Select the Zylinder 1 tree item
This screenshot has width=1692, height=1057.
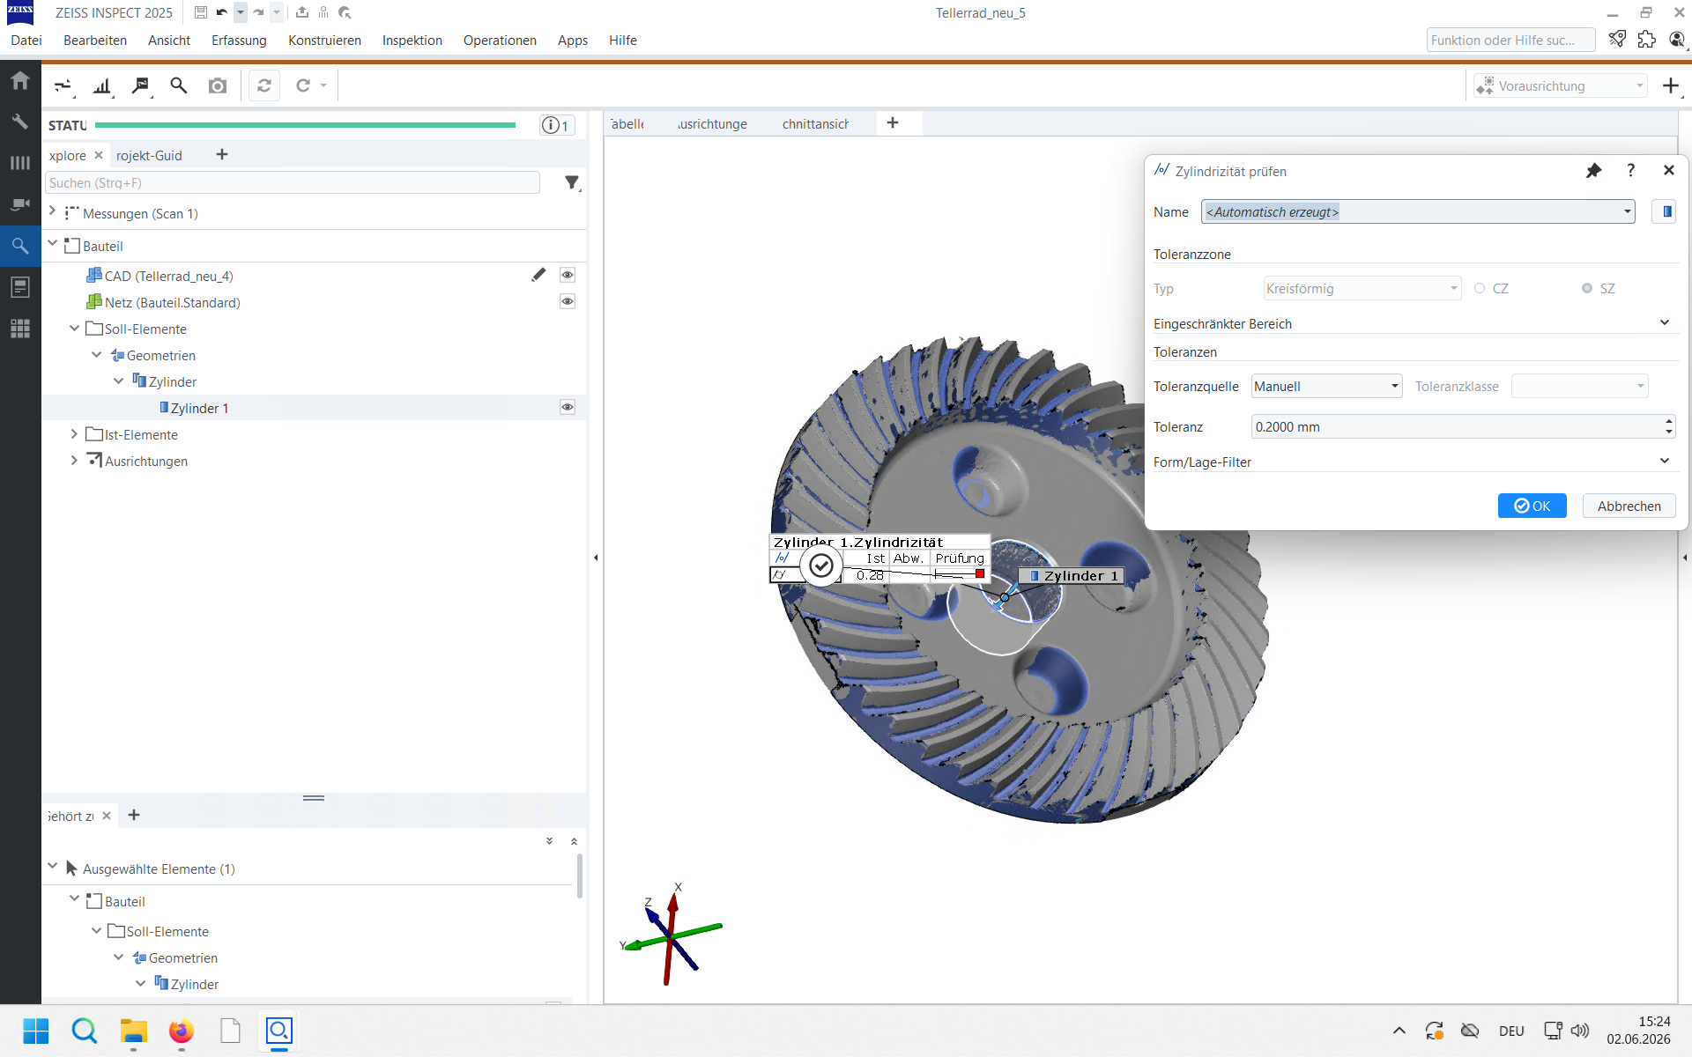(x=199, y=408)
